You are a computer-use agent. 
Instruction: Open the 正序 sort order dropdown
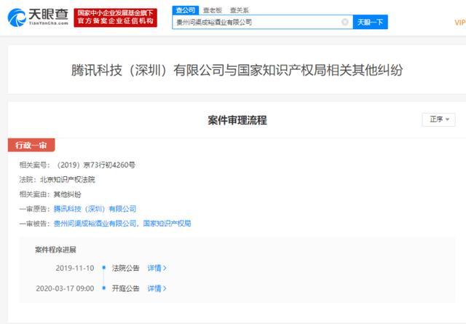(x=438, y=119)
